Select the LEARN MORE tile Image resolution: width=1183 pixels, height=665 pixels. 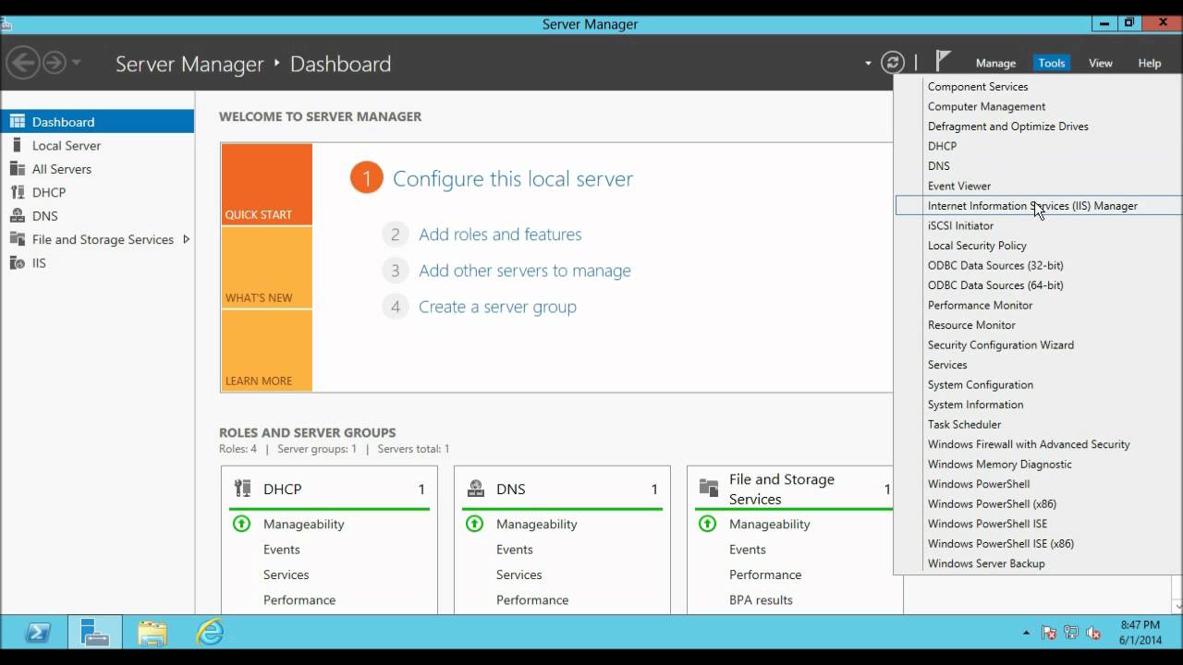click(267, 350)
